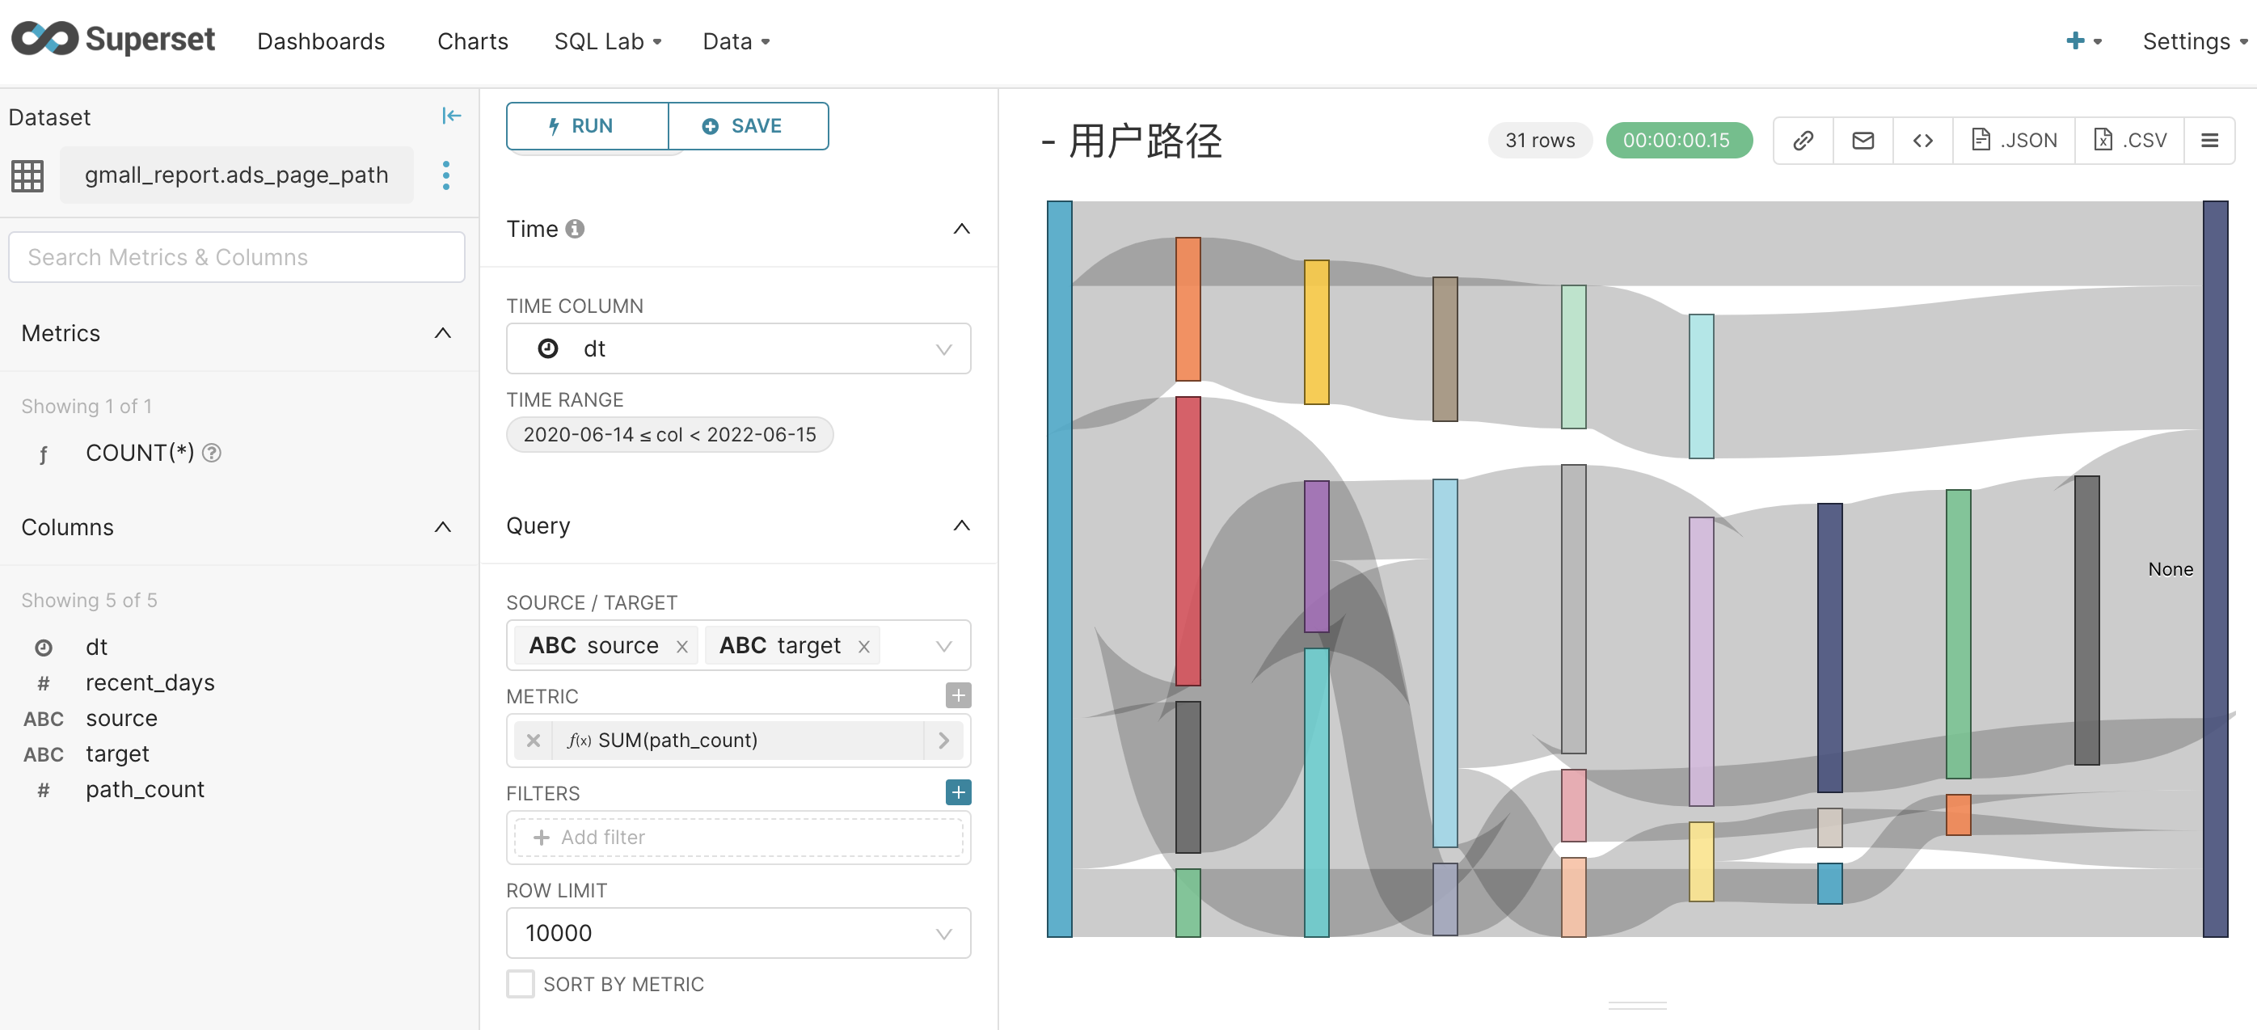This screenshot has width=2257, height=1030.
Task: Open the dataset three-dots options menu
Action: coord(446,175)
